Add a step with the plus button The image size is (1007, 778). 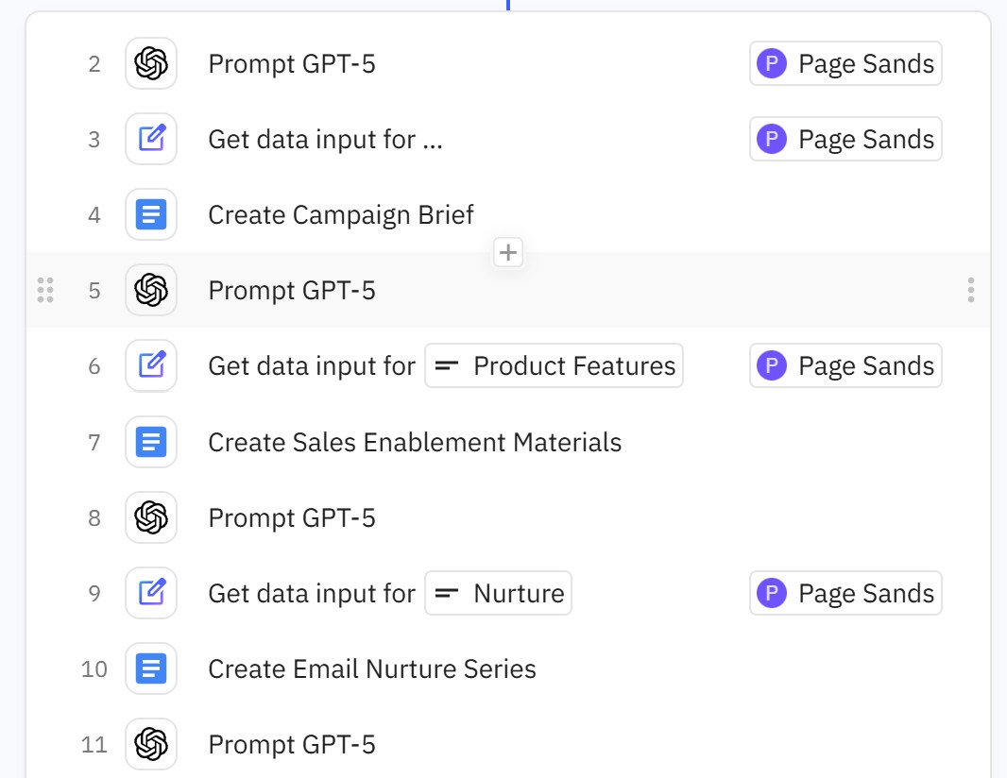coord(508,252)
